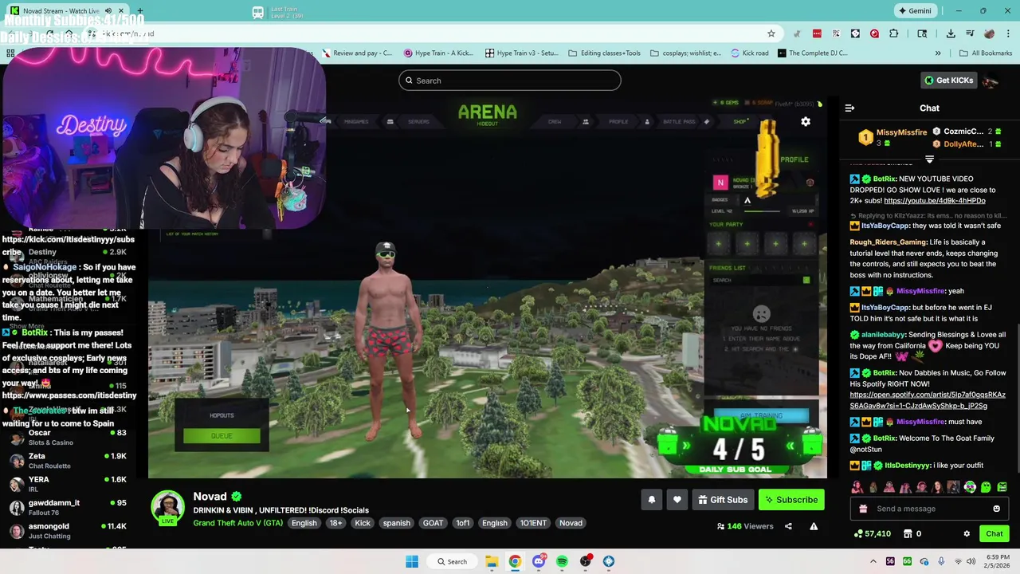This screenshot has height=574, width=1020.
Task: Open the chat settings gear icon
Action: pos(967,534)
